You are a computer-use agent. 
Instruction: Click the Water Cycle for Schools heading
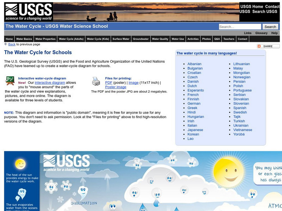click(38, 52)
